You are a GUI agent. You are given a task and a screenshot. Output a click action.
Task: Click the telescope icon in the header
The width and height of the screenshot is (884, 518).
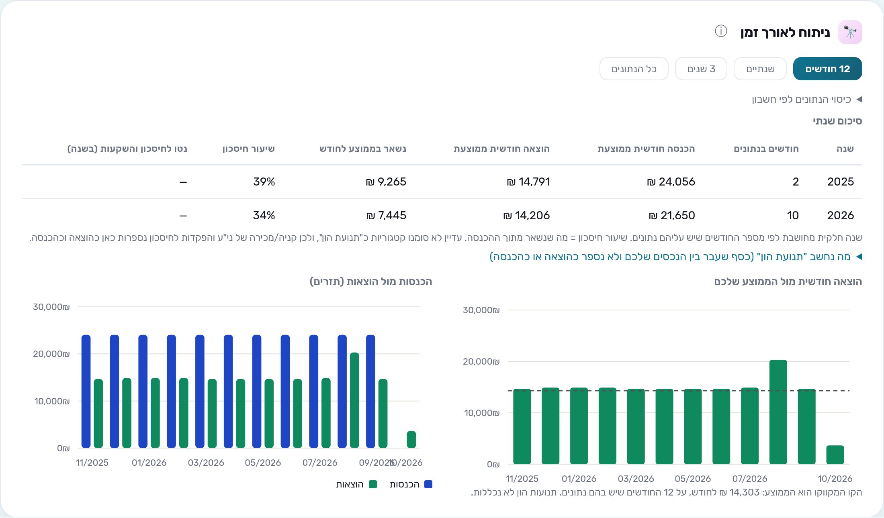click(x=850, y=32)
